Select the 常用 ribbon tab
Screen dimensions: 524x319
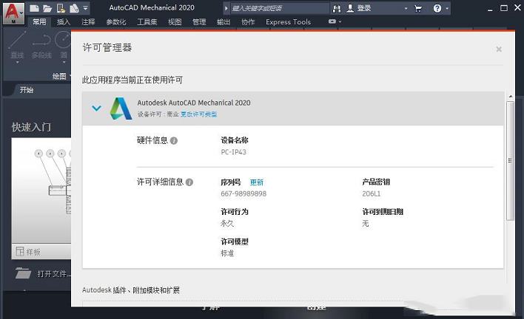pos(39,22)
